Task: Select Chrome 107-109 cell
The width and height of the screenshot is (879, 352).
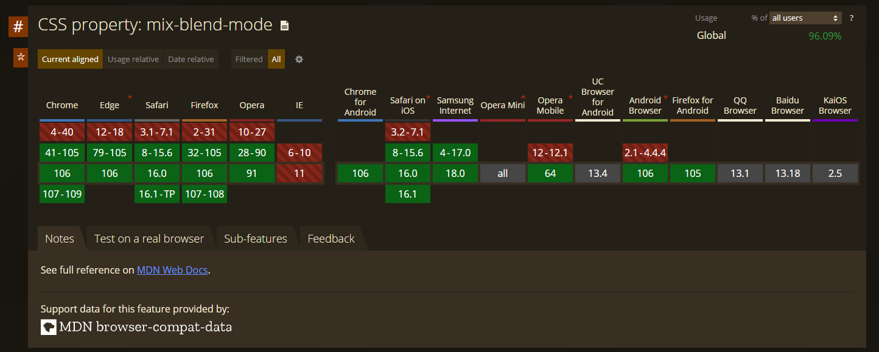Action: click(x=62, y=194)
